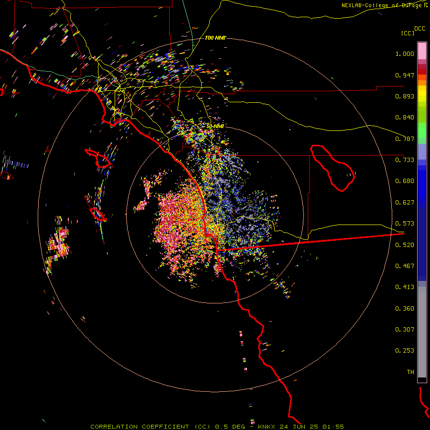The image size is (430, 430).
Task: Click the 100 NMI range ring label
Action: 215,38
